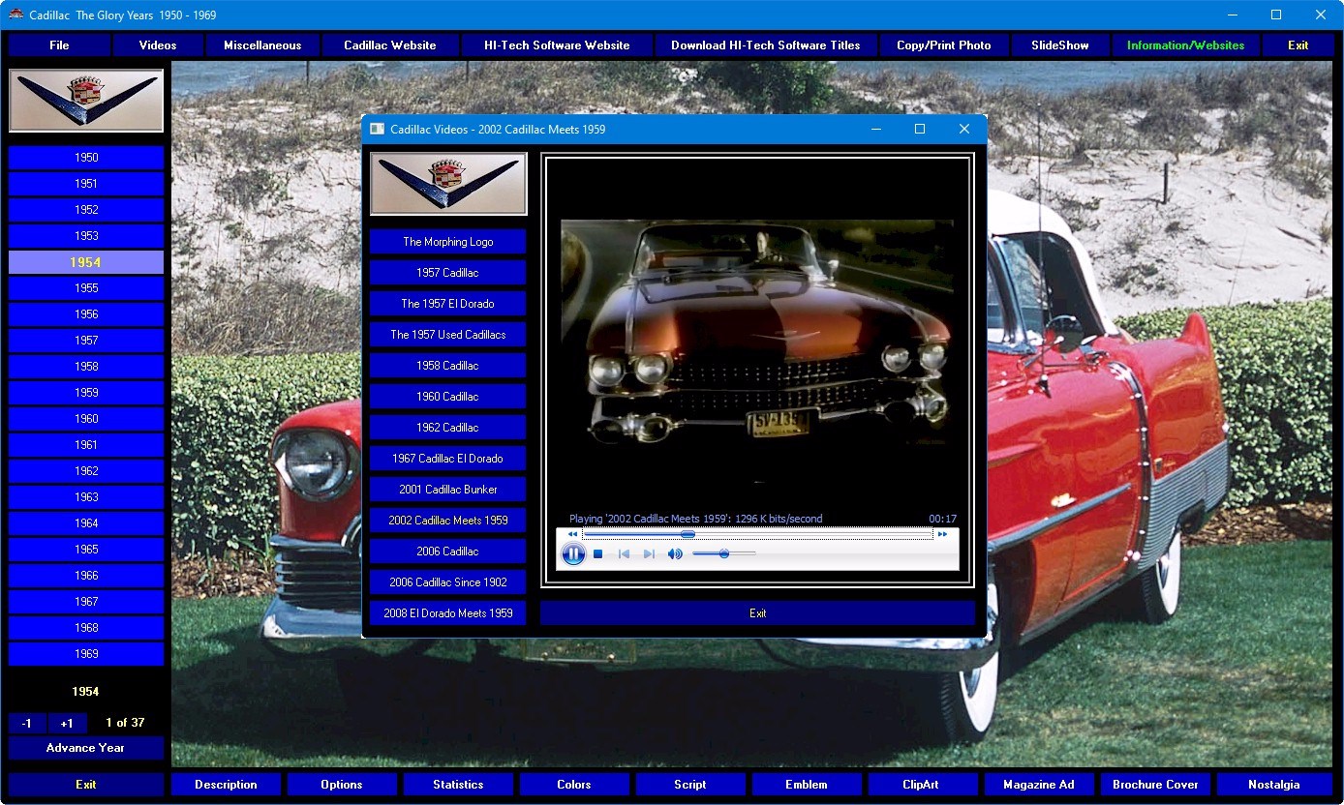Click the rewind arrows beside seek bar
The height and width of the screenshot is (805, 1344).
tap(572, 534)
